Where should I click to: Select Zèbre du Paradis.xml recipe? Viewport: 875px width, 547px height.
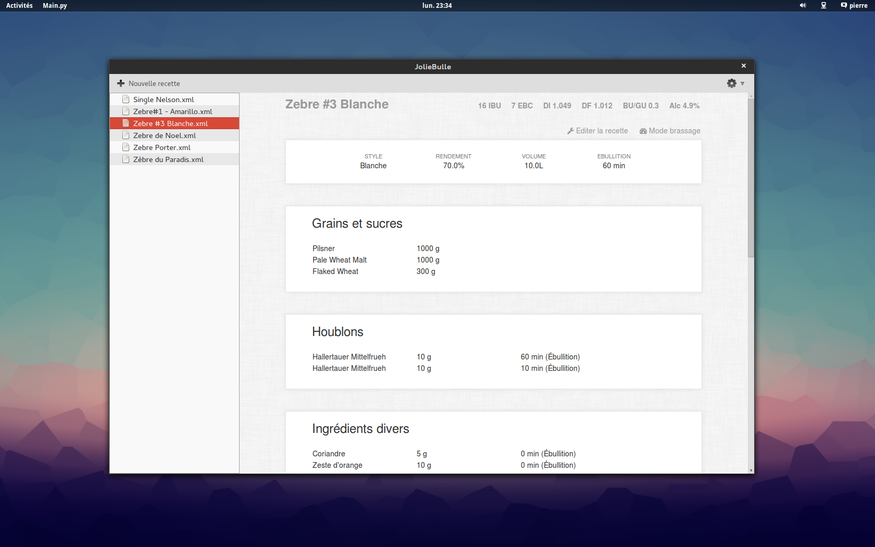[168, 159]
